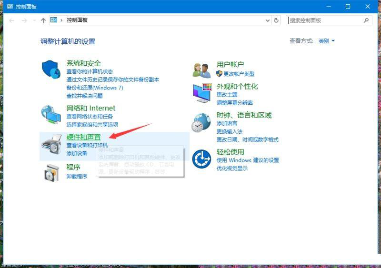381x268 pixels.
Task: Click the Appearance and Personalization monitor icon
Action: [x=201, y=93]
